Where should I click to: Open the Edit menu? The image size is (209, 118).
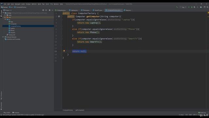tap(8, 4)
